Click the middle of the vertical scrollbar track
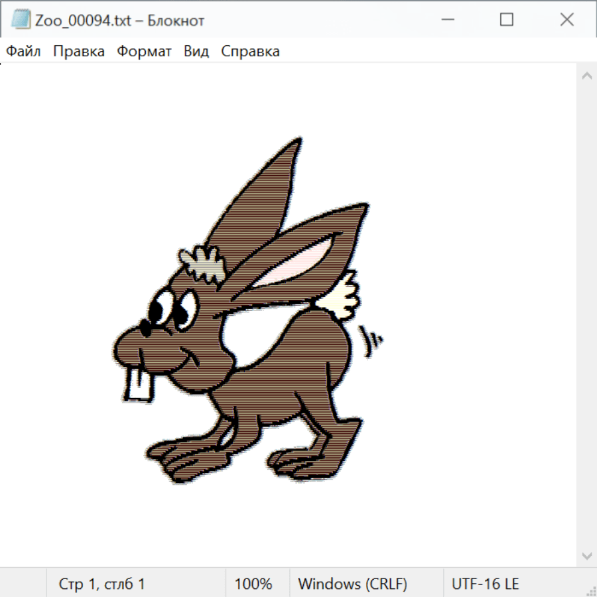This screenshot has width=597, height=597. pos(586,315)
